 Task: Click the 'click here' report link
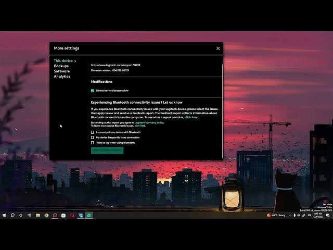point(191,117)
